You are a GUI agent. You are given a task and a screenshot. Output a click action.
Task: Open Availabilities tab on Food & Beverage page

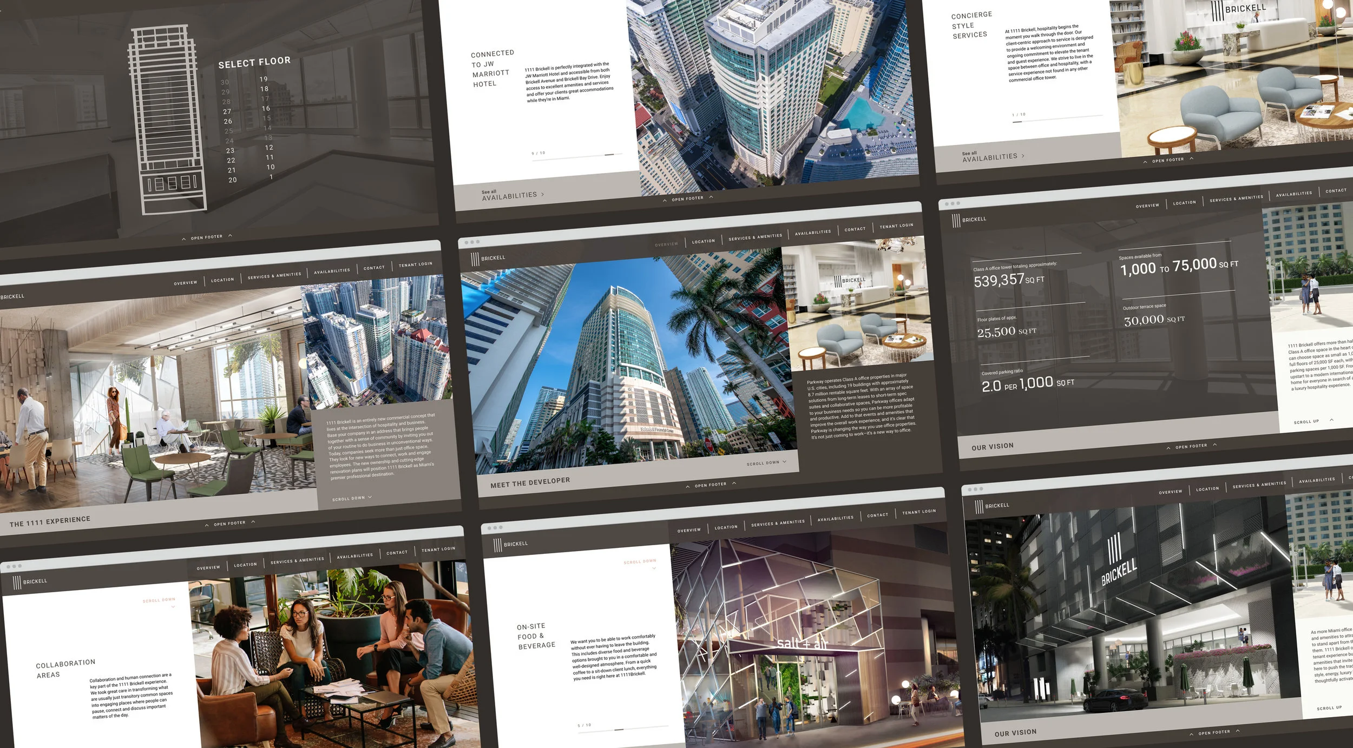tap(836, 518)
